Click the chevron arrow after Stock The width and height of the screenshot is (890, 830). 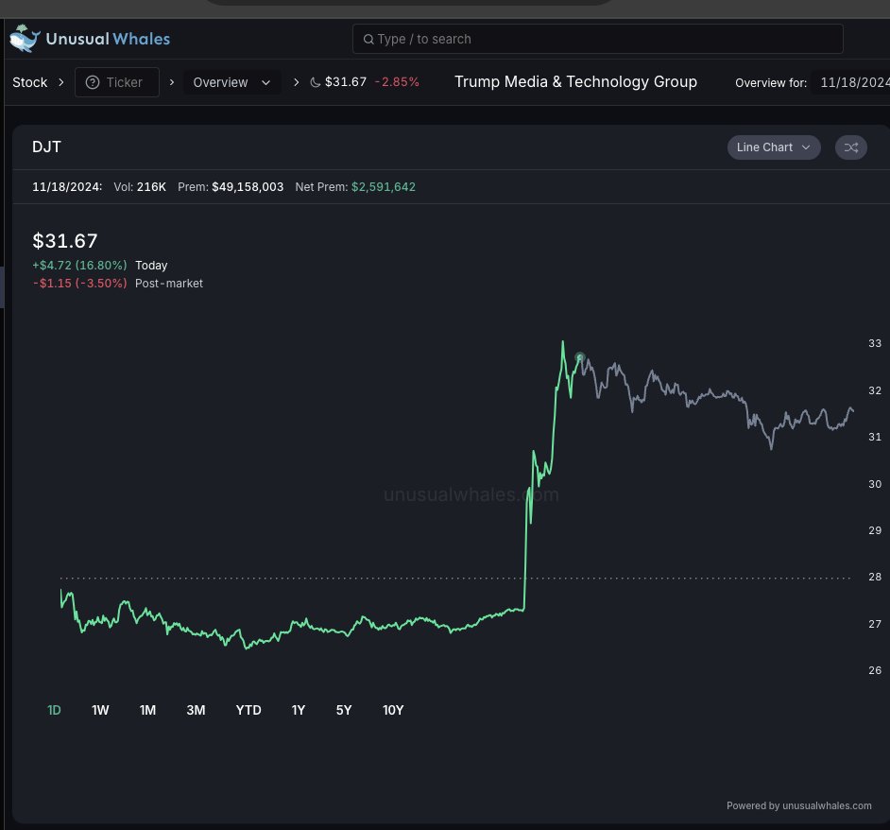60,82
